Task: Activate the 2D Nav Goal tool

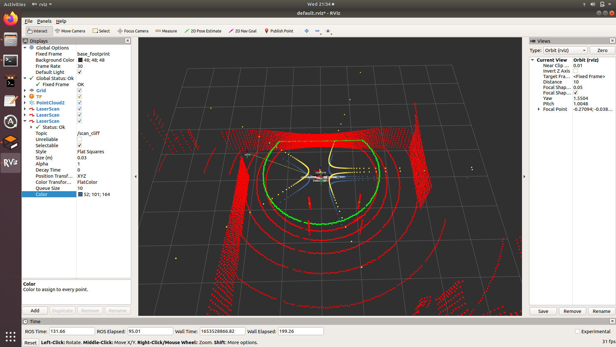Action: point(243,31)
